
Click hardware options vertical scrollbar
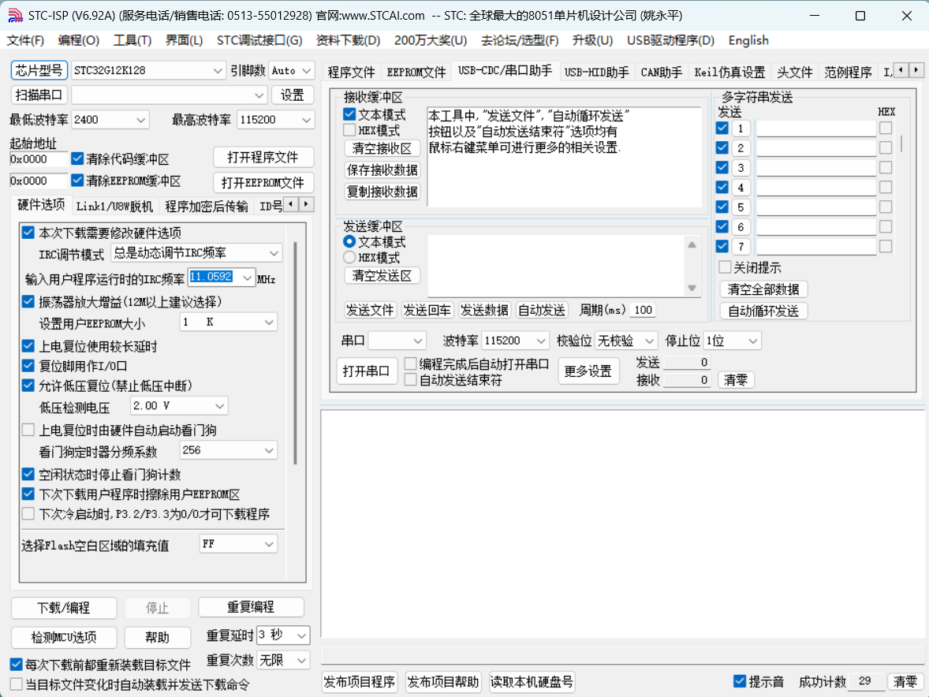click(295, 352)
